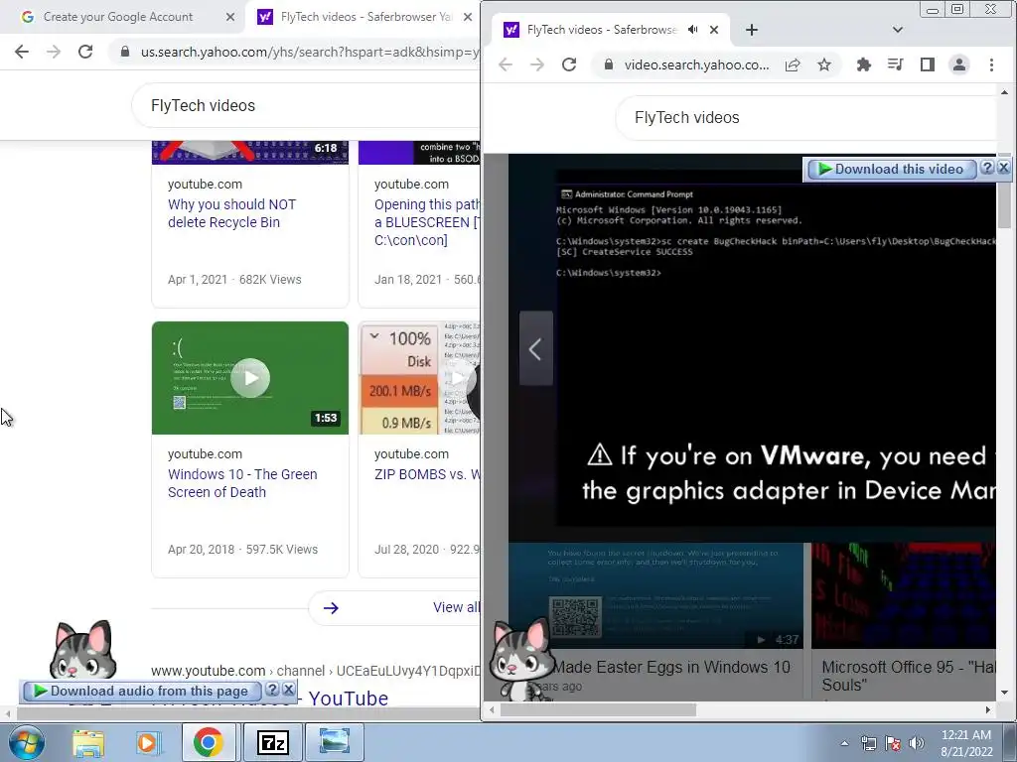Click the lock icon beside us.search.yahoo.com URL
Image resolution: width=1017 pixels, height=762 pixels.
[124, 52]
